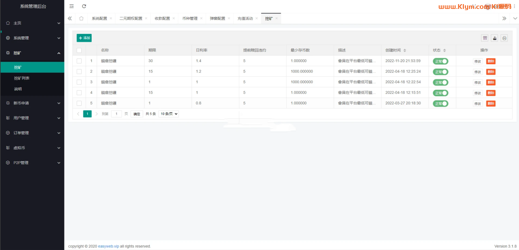The height and width of the screenshot is (250, 519).
Task: Click the green 添加 button
Action: 84,38
